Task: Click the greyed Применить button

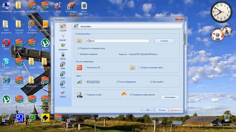Action: point(176,110)
